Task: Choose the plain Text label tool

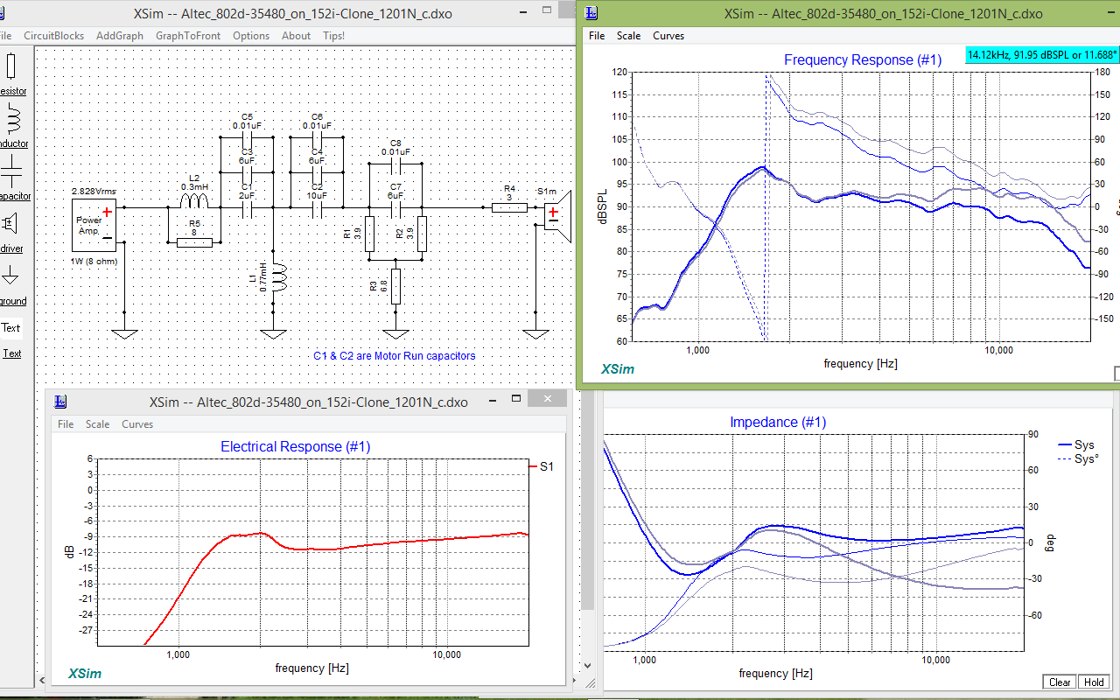Action: pos(10,328)
